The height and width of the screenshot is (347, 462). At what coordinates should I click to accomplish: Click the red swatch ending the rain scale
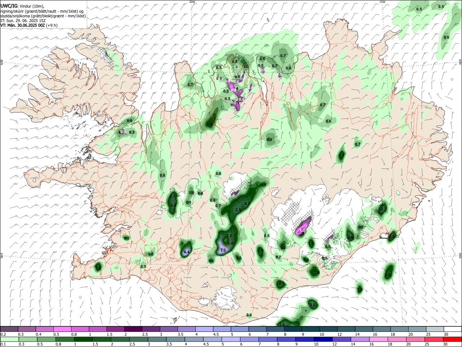pos(453,339)
